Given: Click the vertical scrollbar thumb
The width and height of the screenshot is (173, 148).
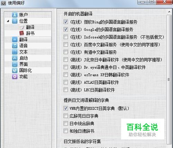Looking at the screenshot, I should [x=169, y=80].
